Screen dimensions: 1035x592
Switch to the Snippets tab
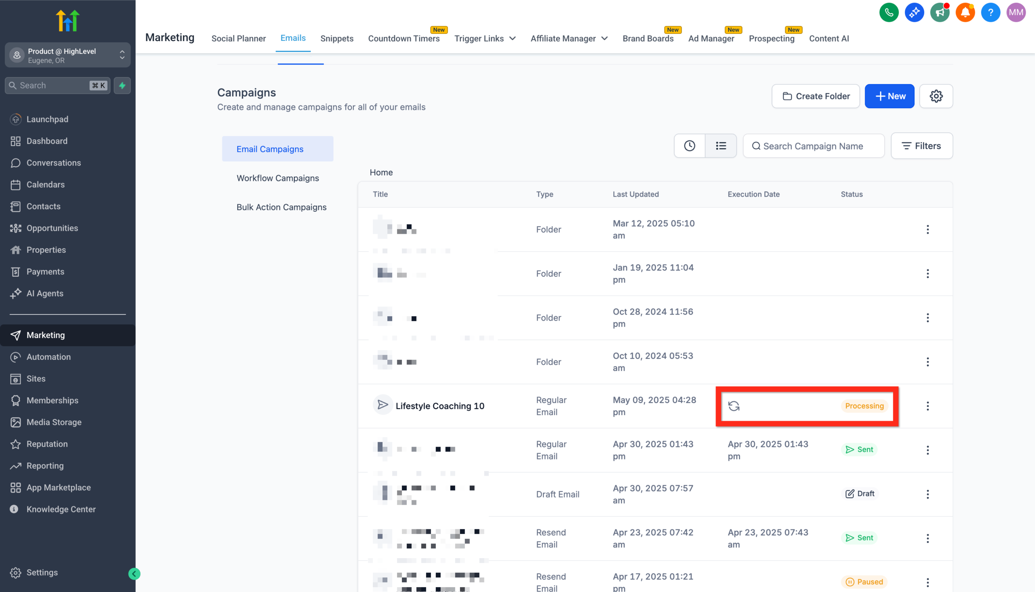pos(337,38)
